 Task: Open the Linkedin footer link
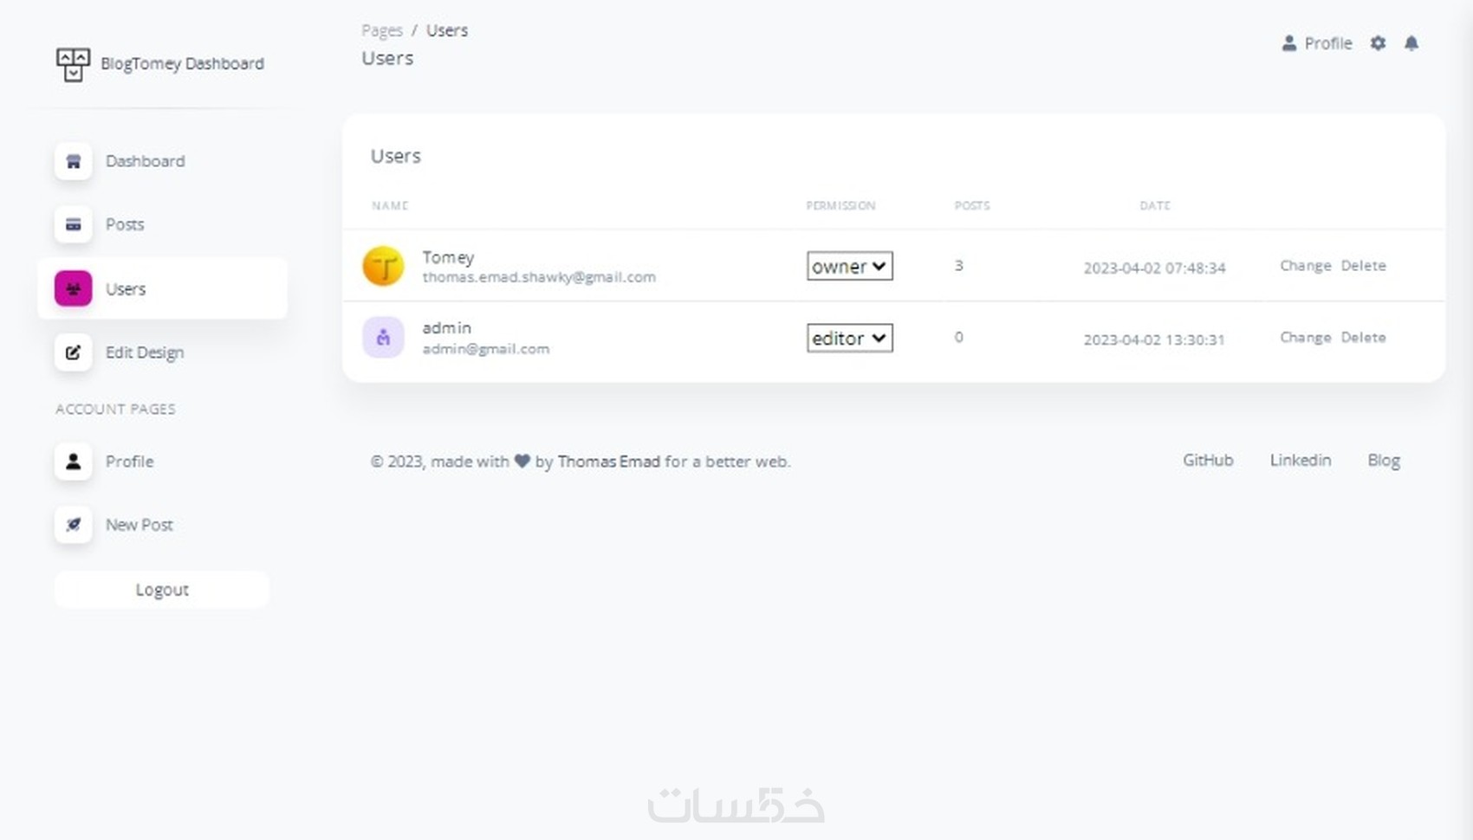pyautogui.click(x=1300, y=461)
